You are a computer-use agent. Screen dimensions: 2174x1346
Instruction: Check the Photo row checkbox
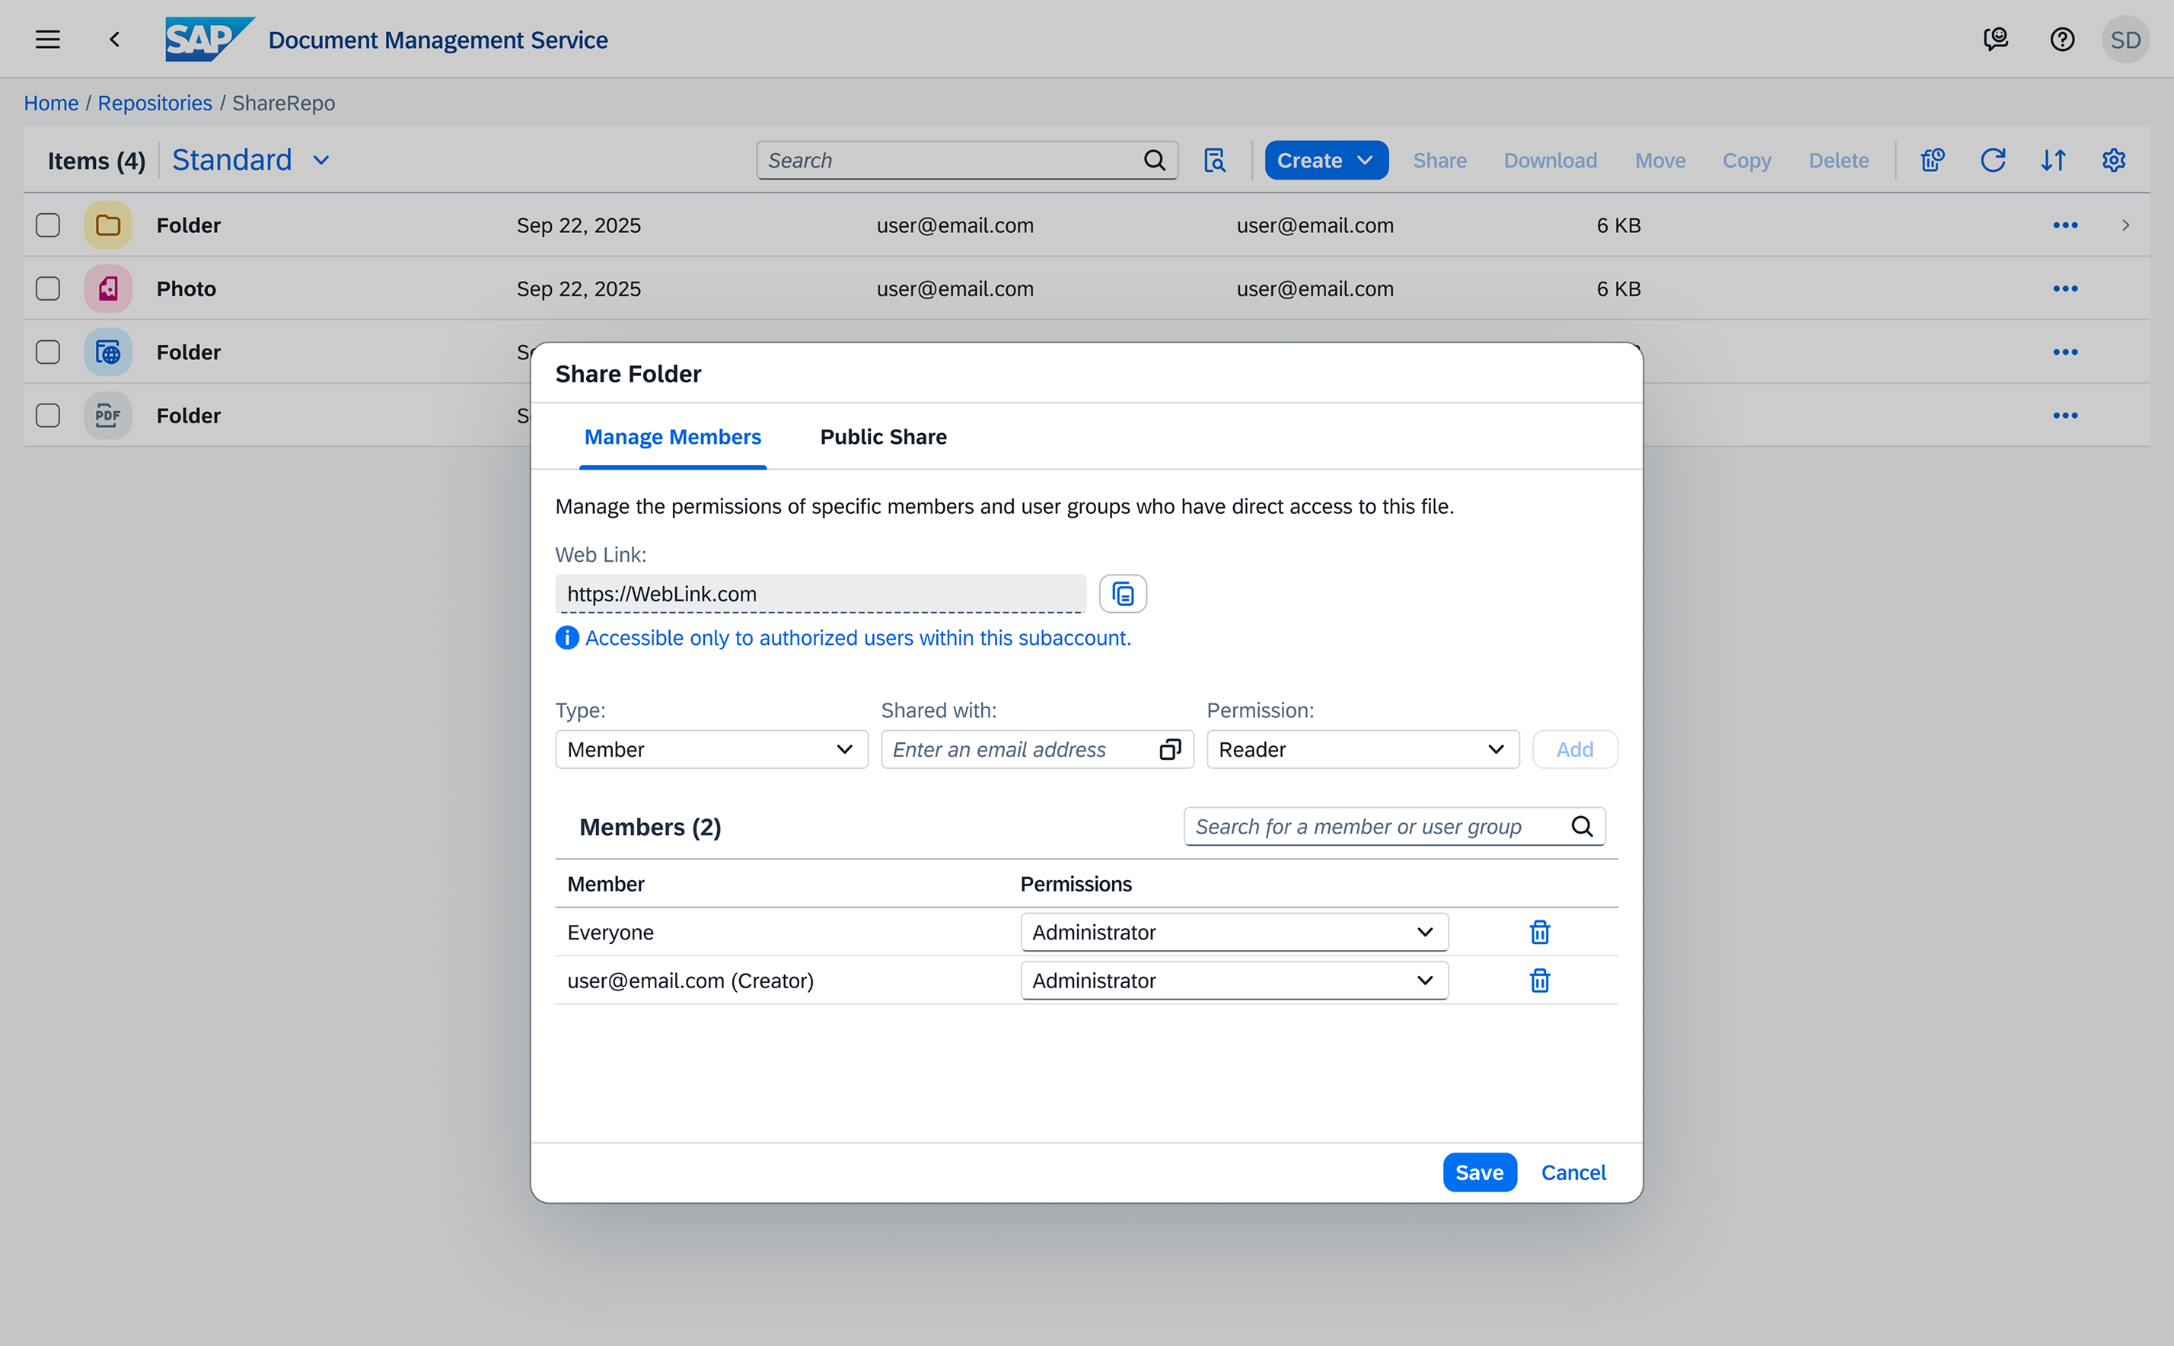(48, 289)
